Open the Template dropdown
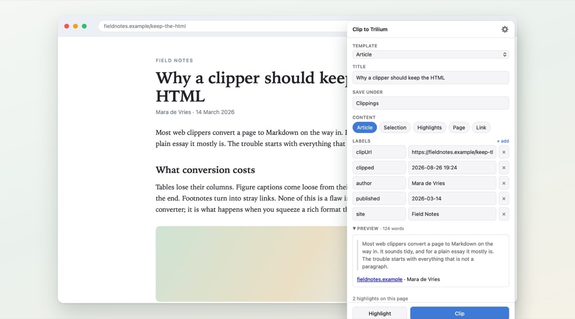This screenshot has width=575, height=319. 431,55
